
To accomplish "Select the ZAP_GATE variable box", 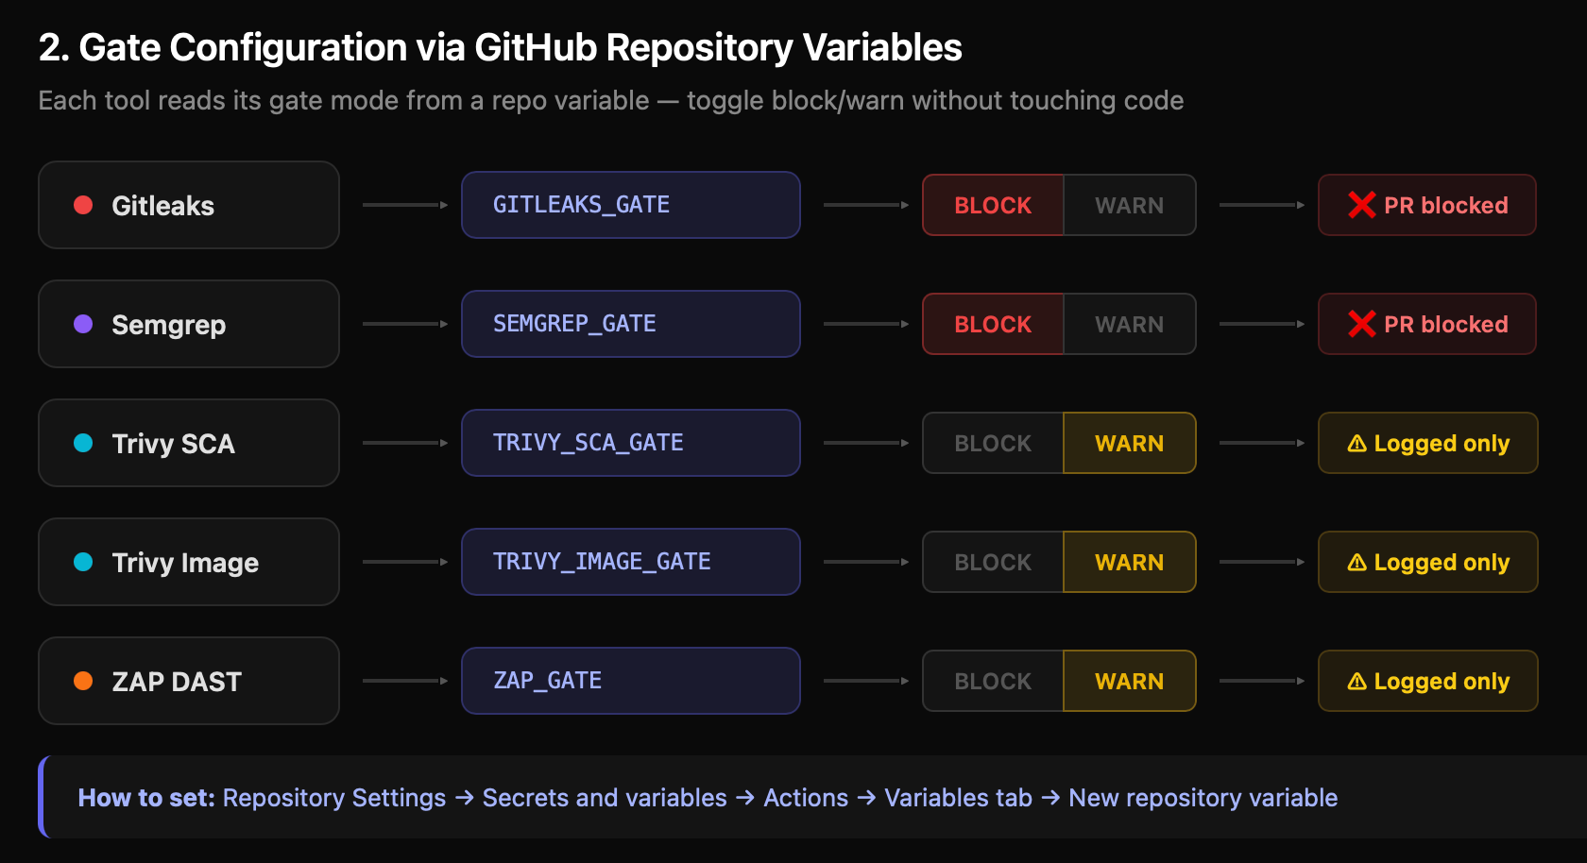I will pyautogui.click(x=630, y=681).
